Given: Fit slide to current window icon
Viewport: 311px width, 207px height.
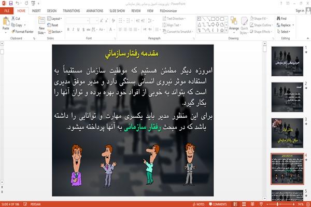Looking at the screenshot, I should point(308,204).
